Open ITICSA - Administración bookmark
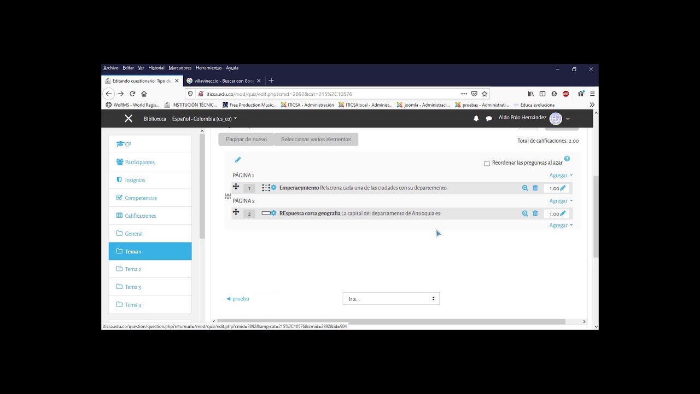This screenshot has width=700, height=394. click(x=307, y=105)
